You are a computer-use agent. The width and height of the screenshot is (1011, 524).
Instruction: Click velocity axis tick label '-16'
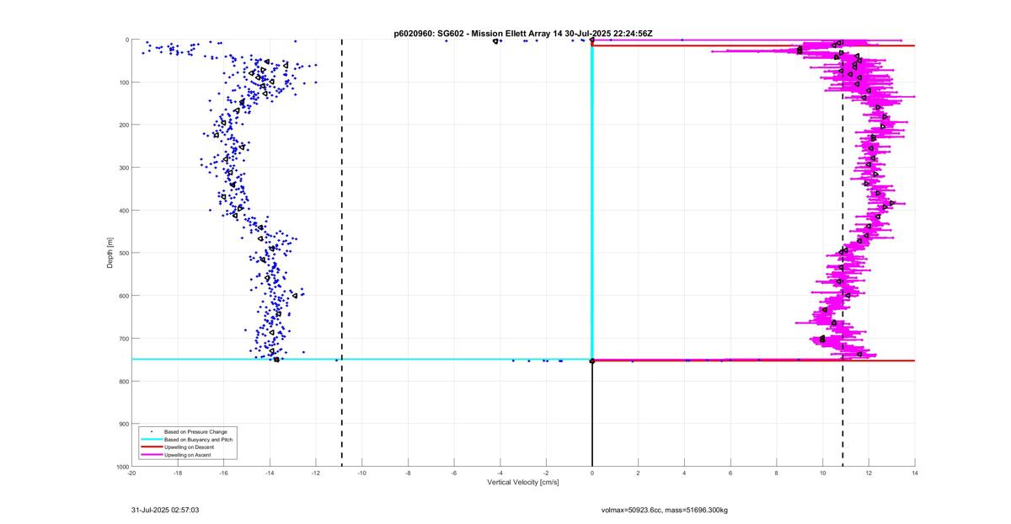click(224, 473)
